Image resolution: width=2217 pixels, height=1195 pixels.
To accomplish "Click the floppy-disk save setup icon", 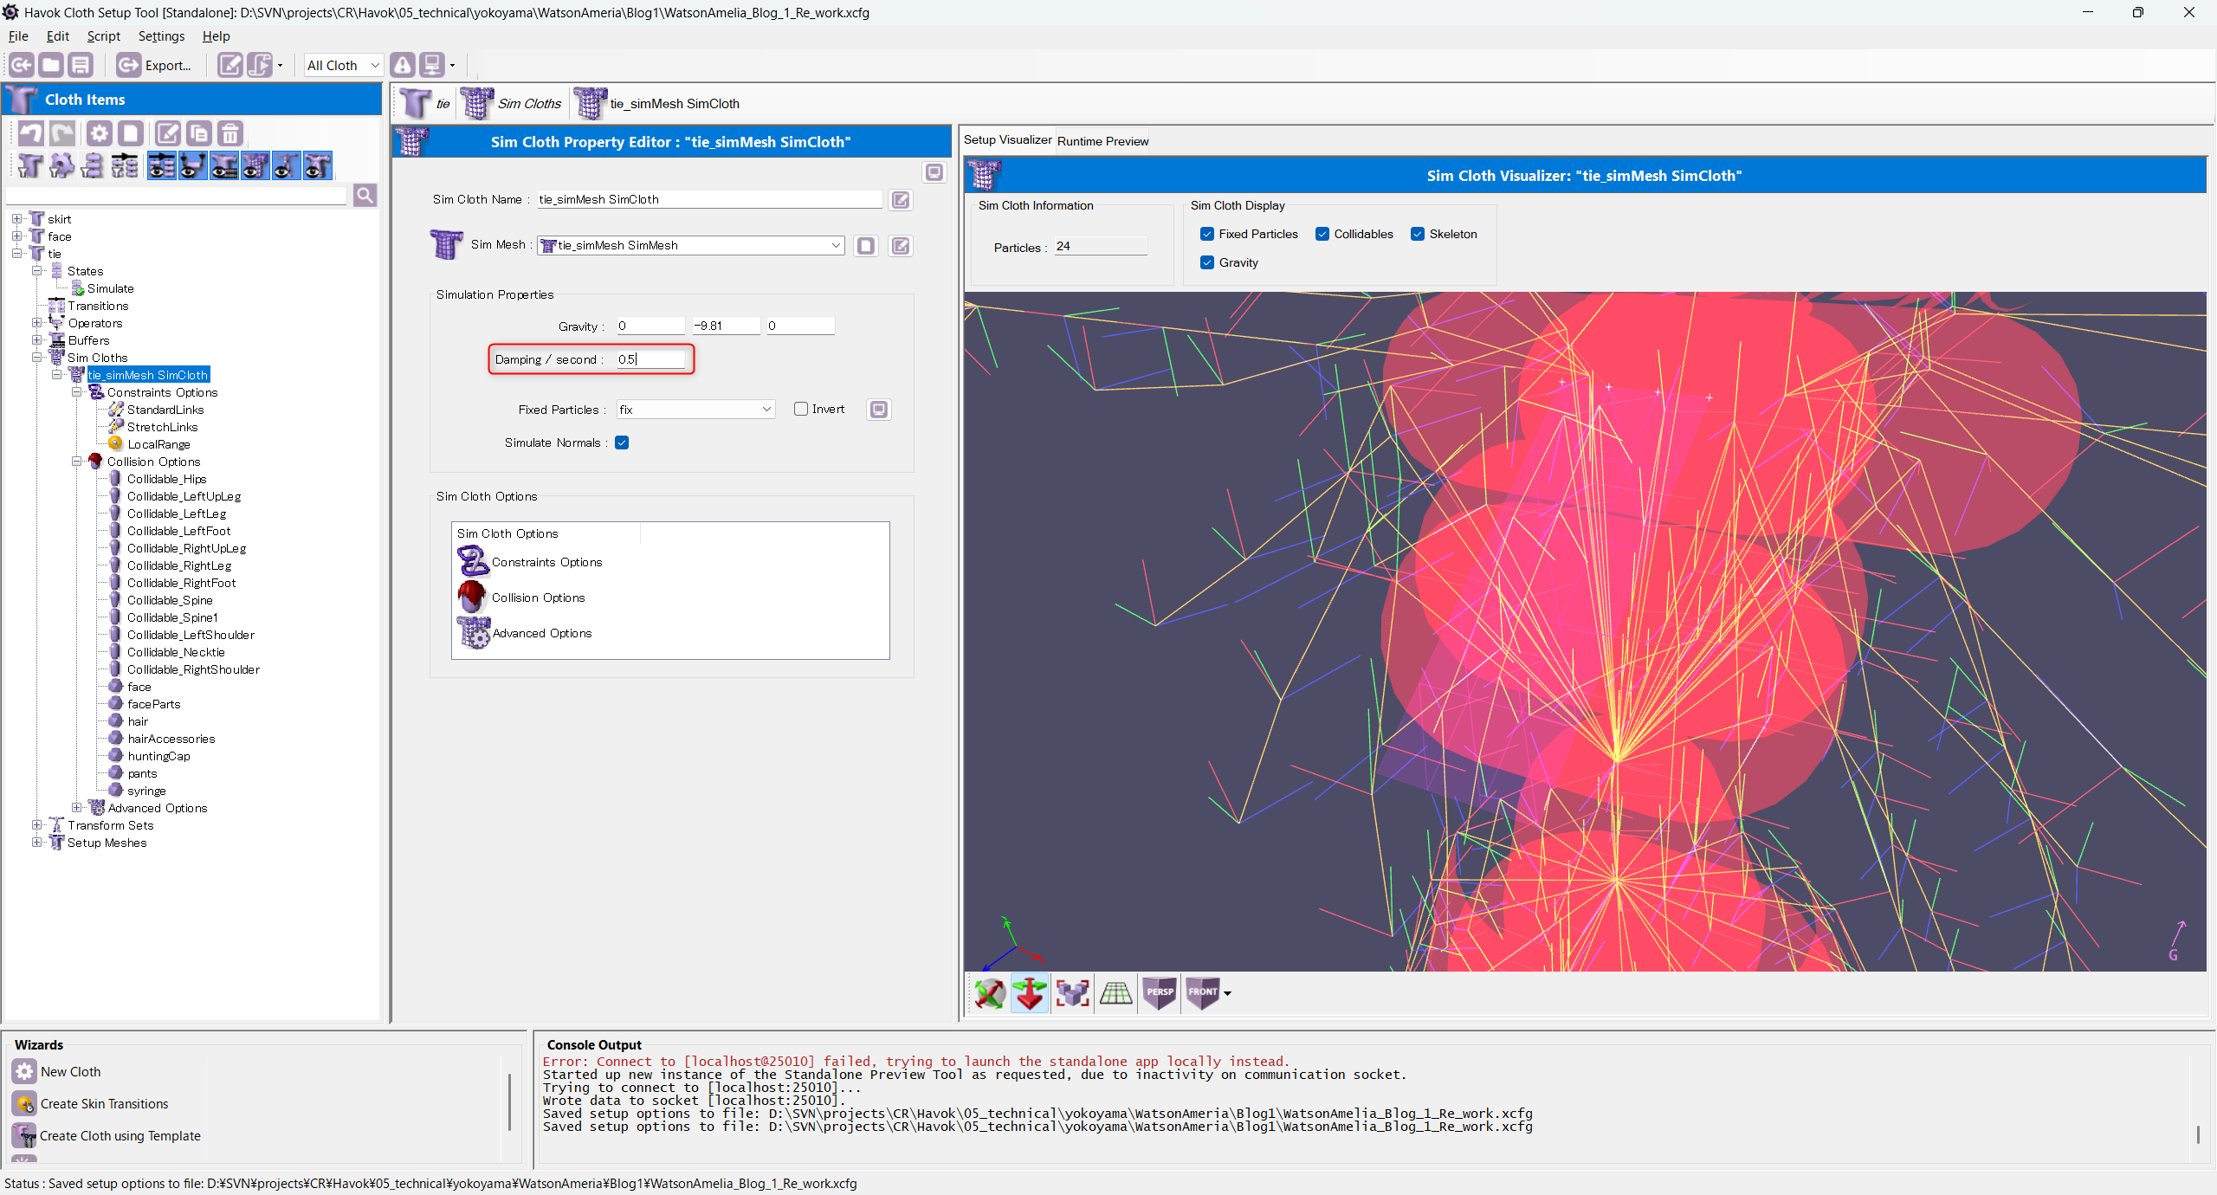I will 81,65.
